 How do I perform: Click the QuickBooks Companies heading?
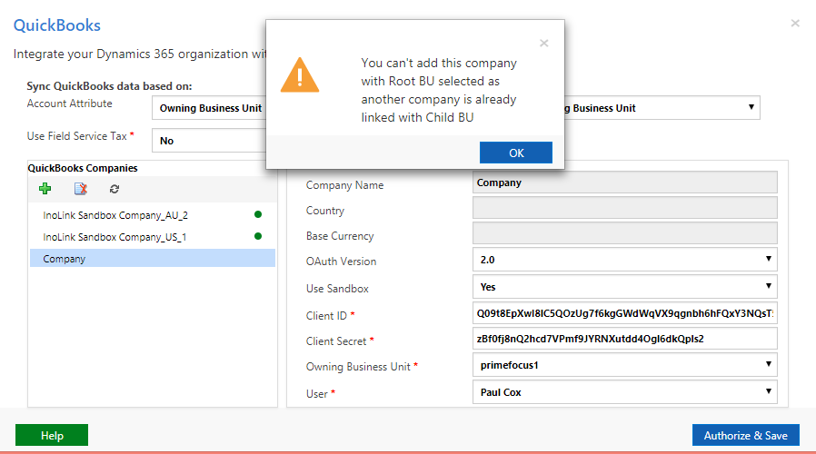[82, 168]
